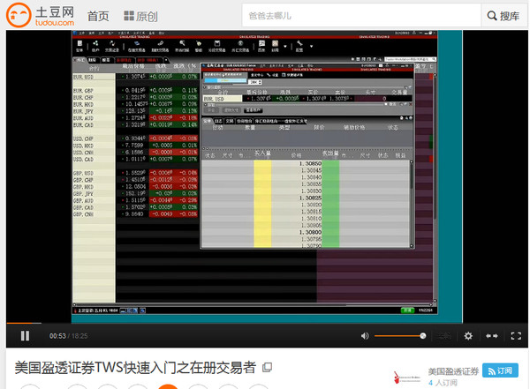Click the 期权交易者 toolbar icon
The height and width of the screenshot is (389, 530).
[160, 46]
